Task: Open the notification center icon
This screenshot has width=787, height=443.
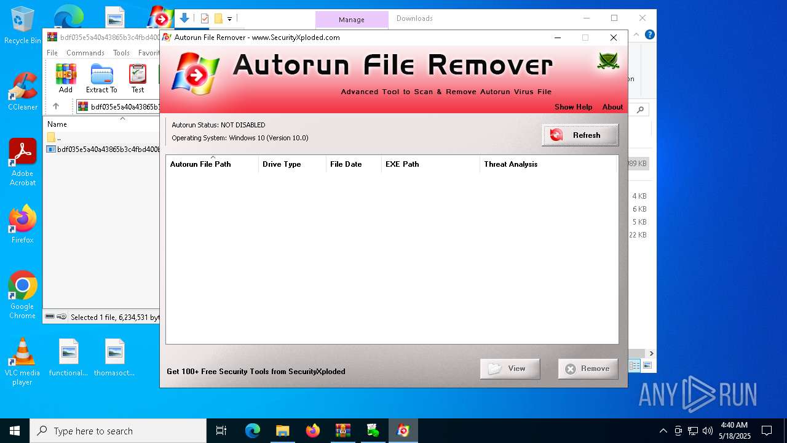Action: (x=767, y=431)
